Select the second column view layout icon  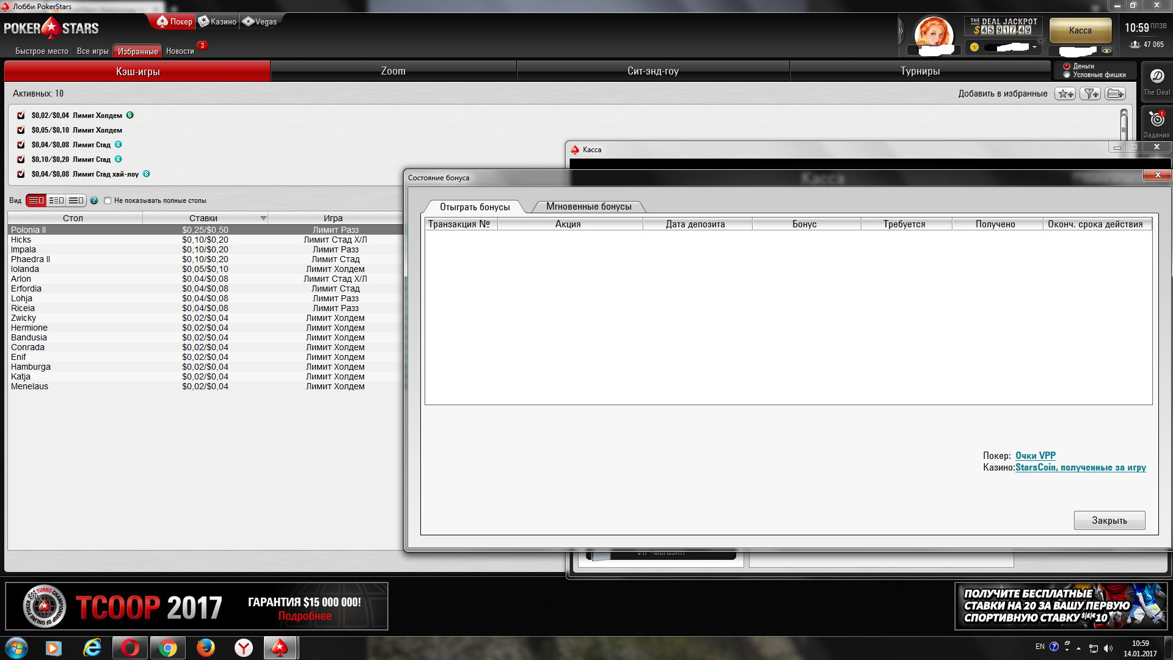tap(56, 200)
